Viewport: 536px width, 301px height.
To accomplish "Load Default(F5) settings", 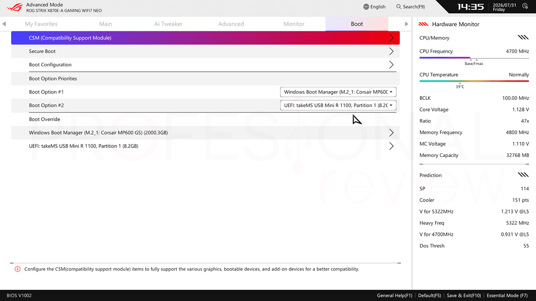I will click(x=430, y=295).
